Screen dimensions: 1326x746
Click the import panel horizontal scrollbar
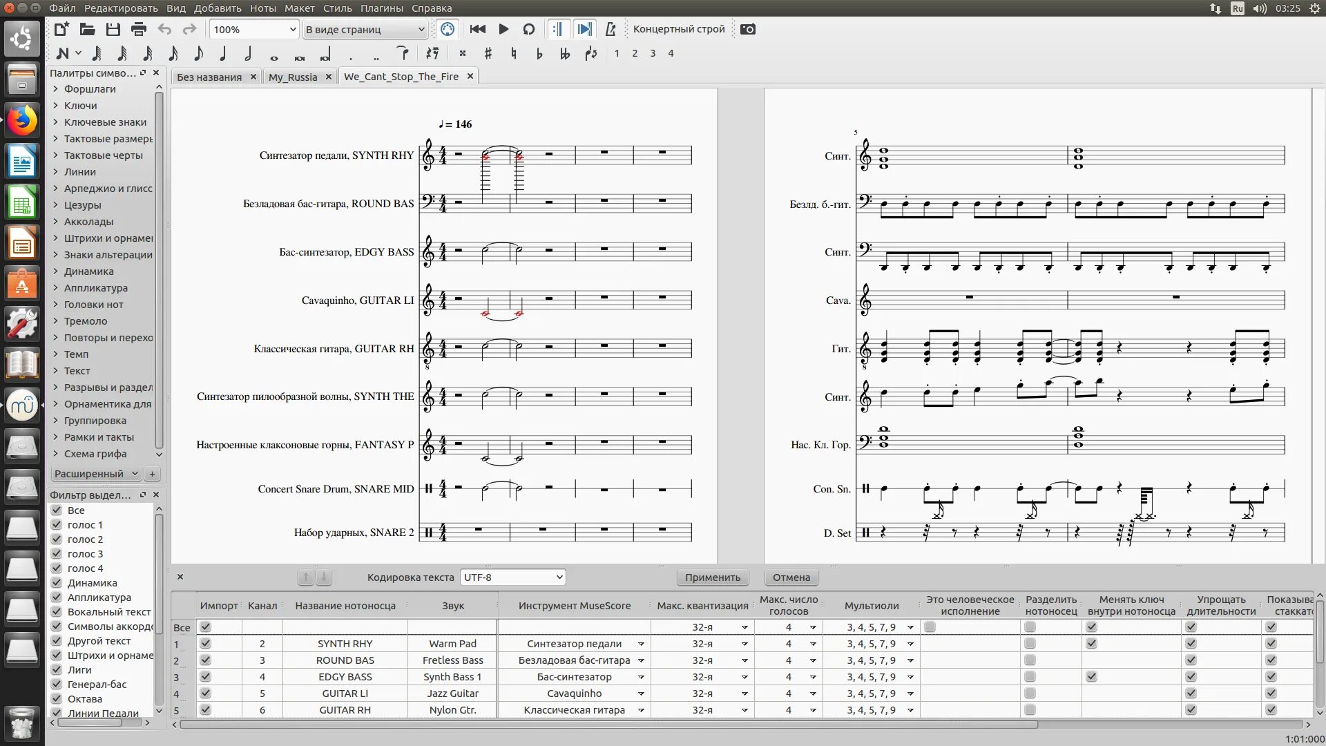pyautogui.click(x=608, y=725)
